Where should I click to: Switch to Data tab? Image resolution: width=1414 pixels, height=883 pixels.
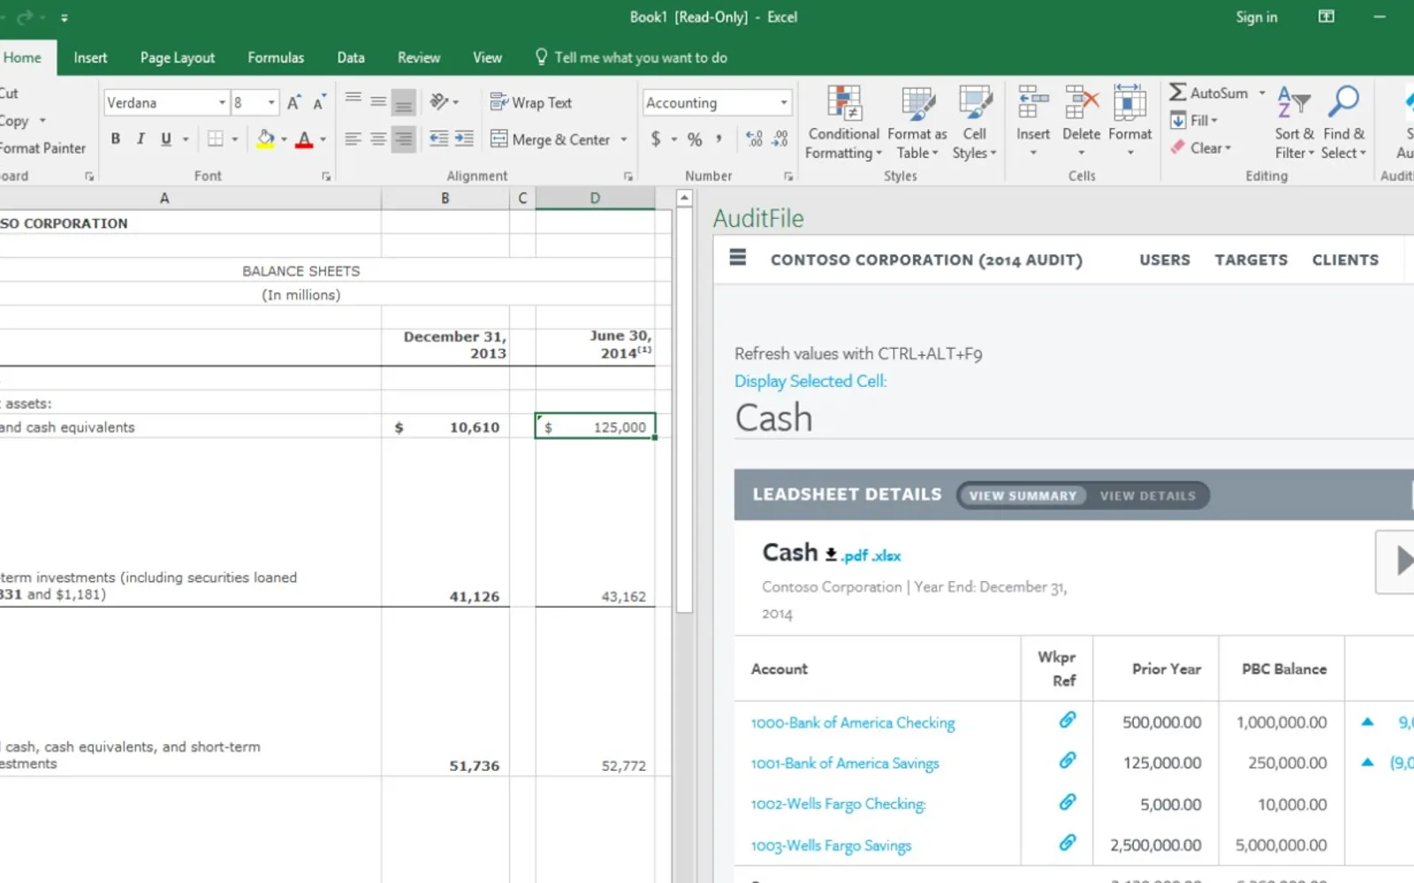(351, 57)
